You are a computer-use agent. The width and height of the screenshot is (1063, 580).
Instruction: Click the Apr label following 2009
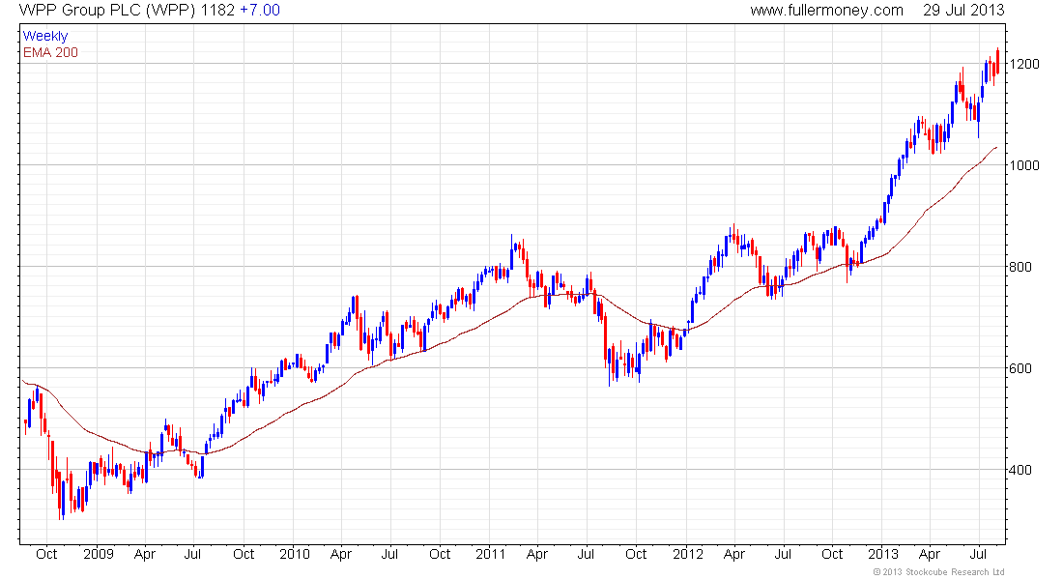point(145,554)
